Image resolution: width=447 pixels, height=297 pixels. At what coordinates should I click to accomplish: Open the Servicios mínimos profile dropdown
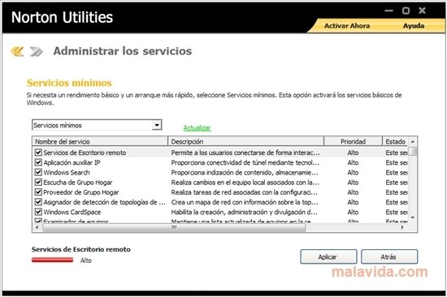pos(157,125)
